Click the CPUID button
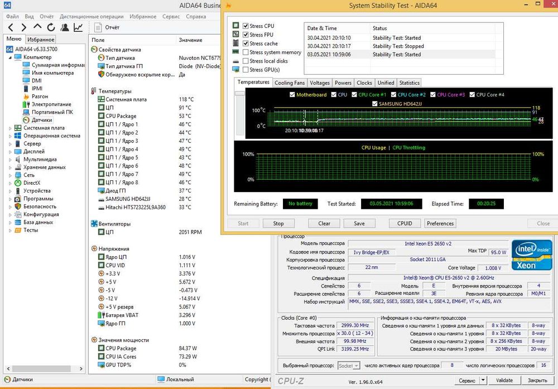Image resolution: width=558 pixels, height=389 pixels. [x=405, y=223]
